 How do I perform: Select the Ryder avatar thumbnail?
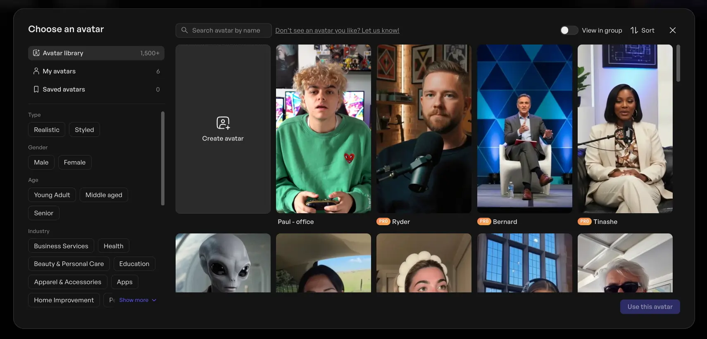424,129
